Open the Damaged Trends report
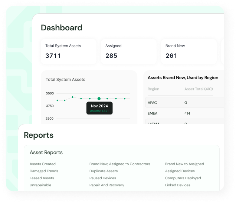The height and width of the screenshot is (203, 236). pyautogui.click(x=44, y=171)
